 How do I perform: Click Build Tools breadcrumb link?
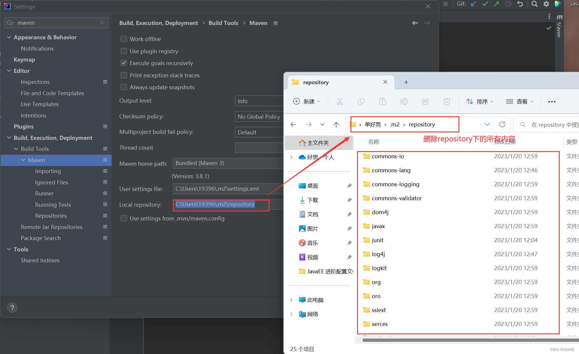(x=223, y=23)
